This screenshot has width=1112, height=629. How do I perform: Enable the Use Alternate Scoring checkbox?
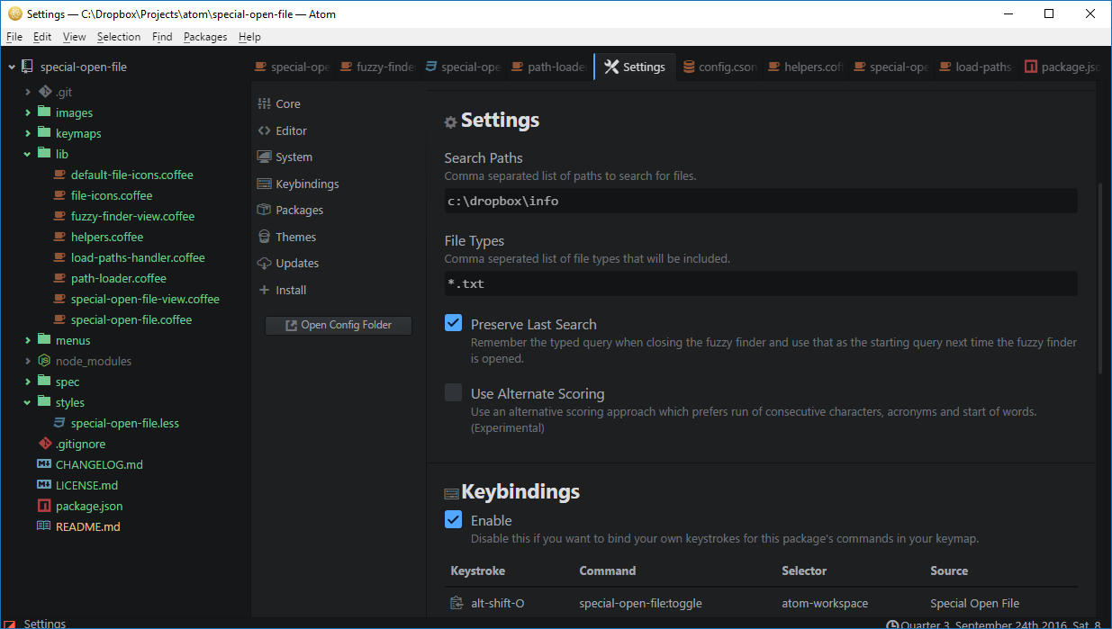click(454, 392)
